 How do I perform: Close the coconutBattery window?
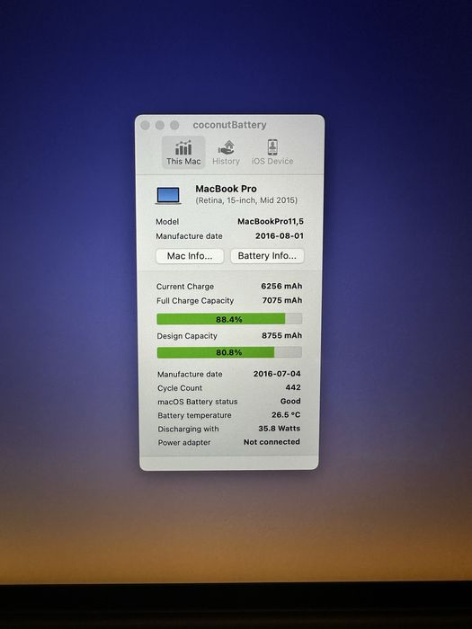click(x=146, y=125)
